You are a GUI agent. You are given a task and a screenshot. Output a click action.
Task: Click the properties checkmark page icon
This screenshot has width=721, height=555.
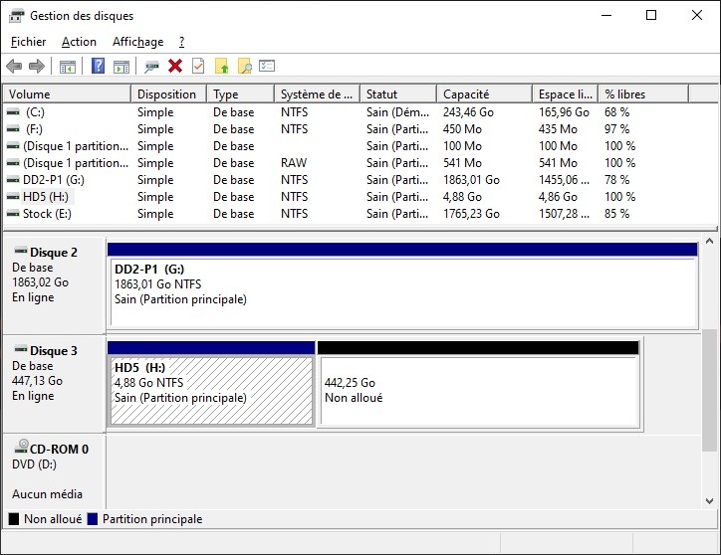click(198, 67)
